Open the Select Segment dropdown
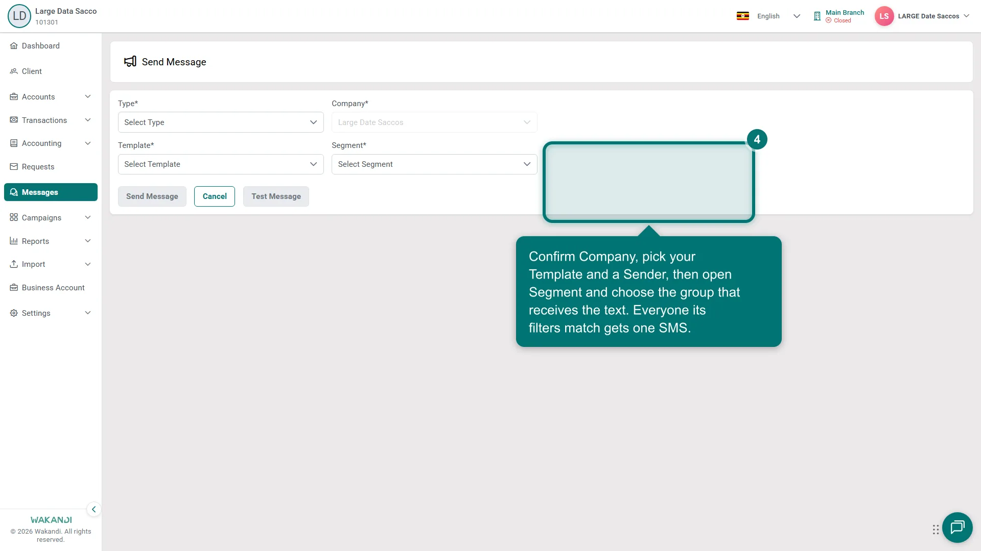981x551 pixels. point(434,164)
